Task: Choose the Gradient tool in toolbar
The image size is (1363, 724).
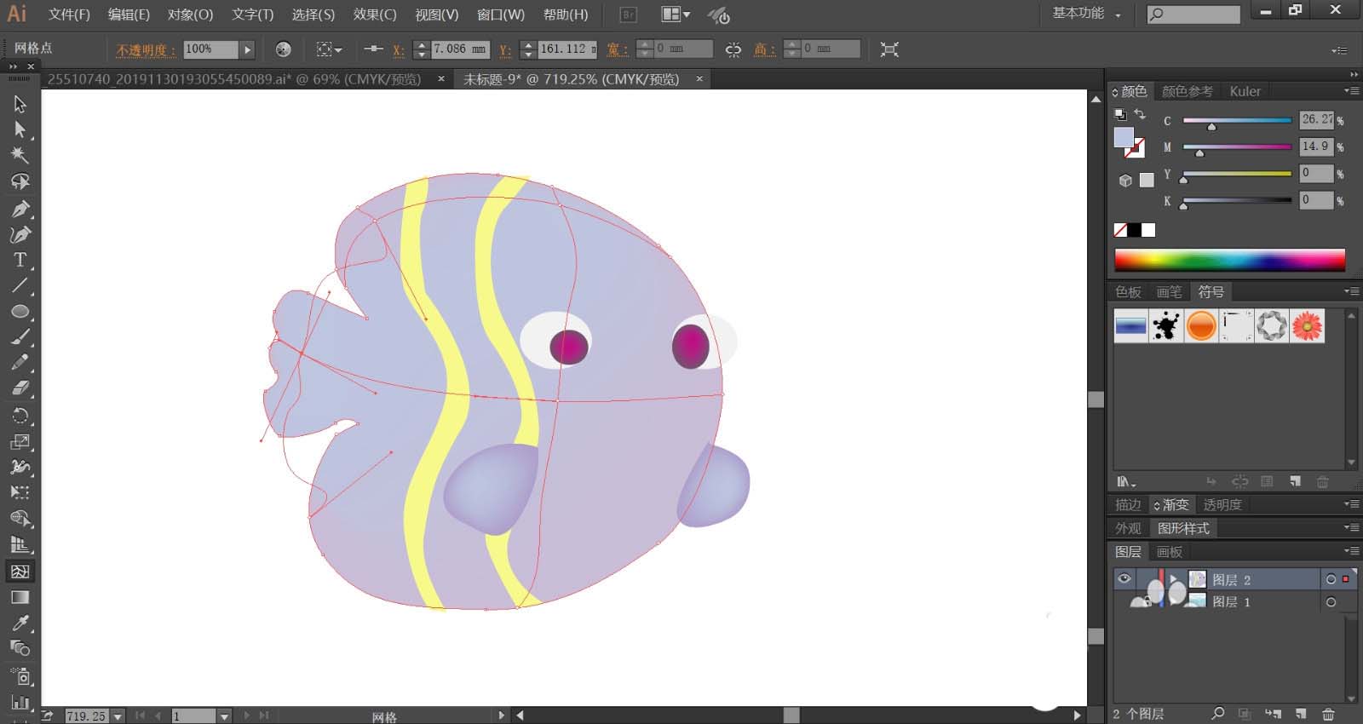Action: pyautogui.click(x=20, y=597)
